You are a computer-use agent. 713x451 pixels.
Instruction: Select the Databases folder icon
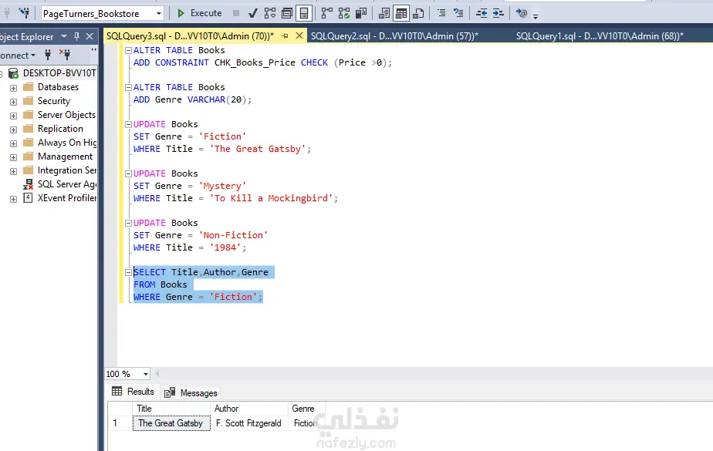29,87
